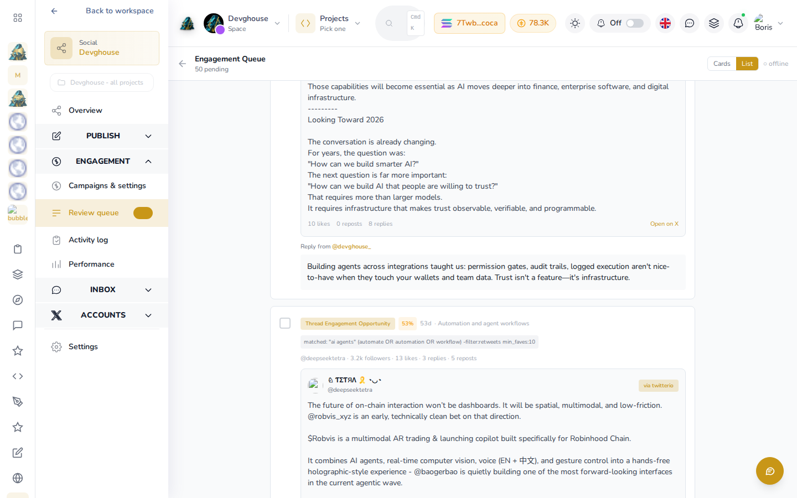Open the Activity log
This screenshot has width=797, height=498.
click(102, 240)
